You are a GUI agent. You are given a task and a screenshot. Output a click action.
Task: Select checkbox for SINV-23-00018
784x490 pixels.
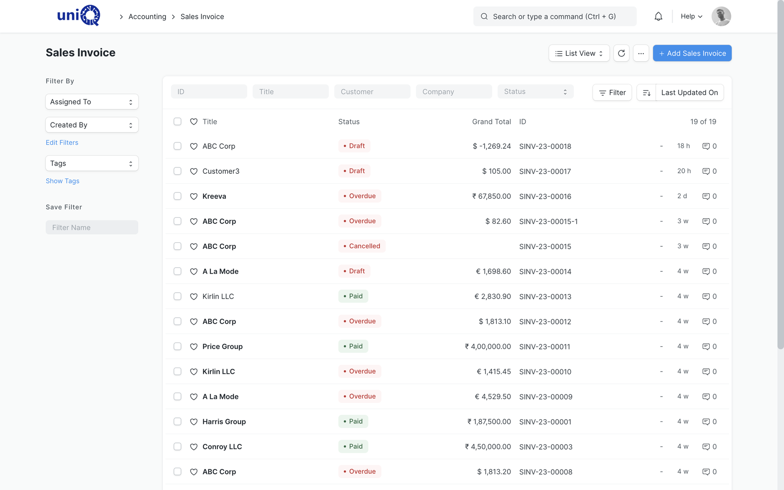point(177,146)
